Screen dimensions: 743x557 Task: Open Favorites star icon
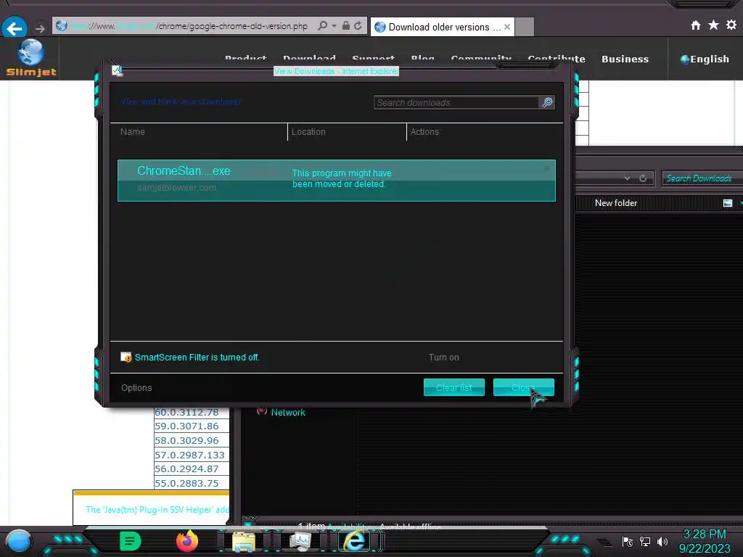pyautogui.click(x=714, y=25)
